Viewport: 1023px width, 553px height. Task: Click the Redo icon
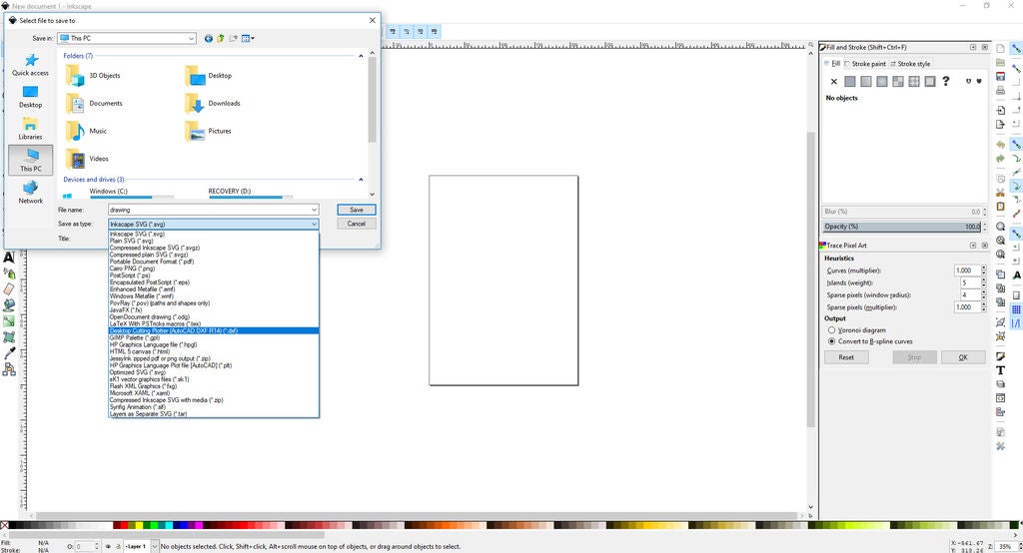(x=1000, y=159)
